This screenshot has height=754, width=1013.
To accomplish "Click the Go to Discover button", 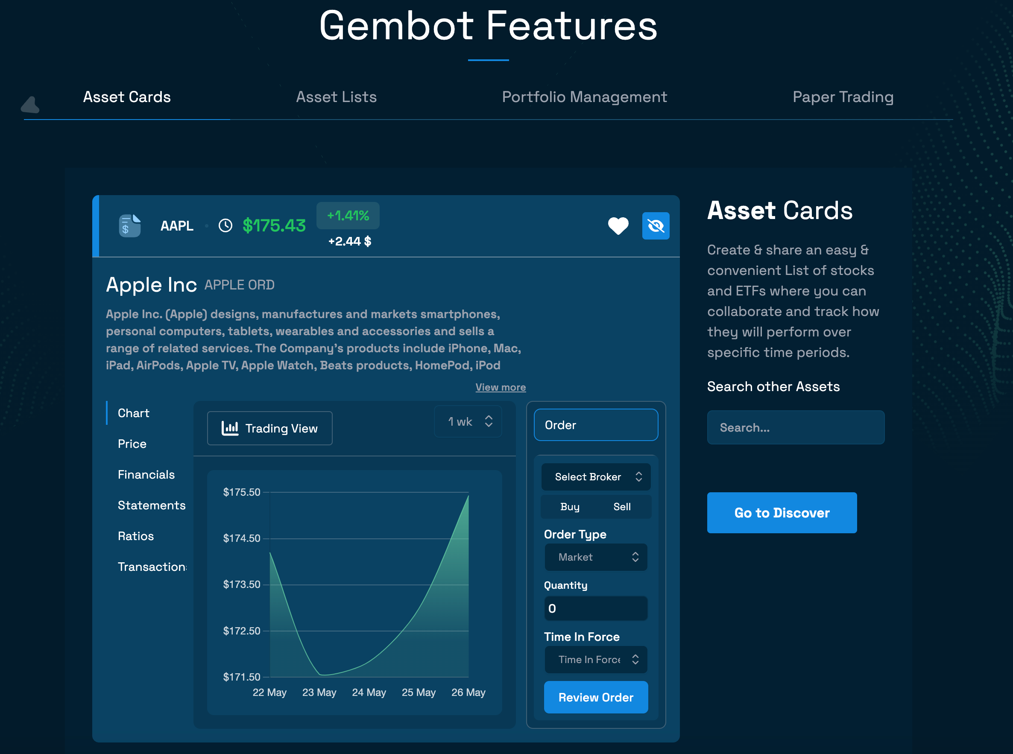I will point(782,512).
